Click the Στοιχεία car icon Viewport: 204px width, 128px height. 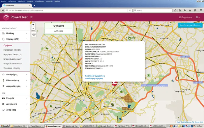click(x=3, y=98)
